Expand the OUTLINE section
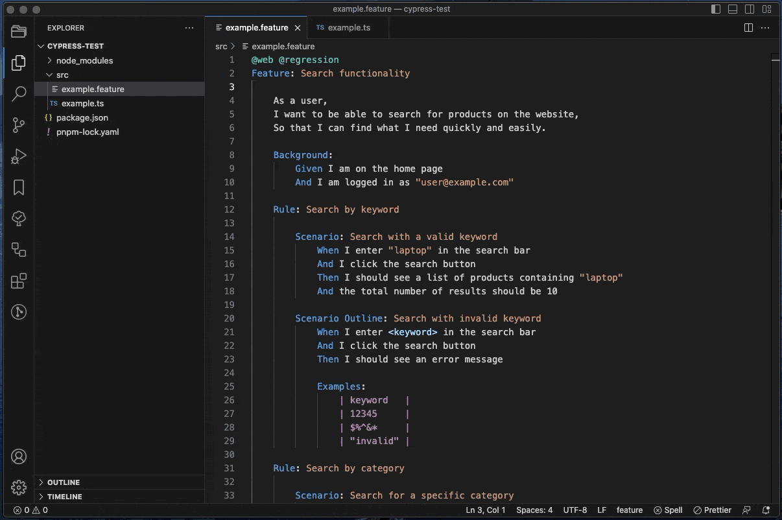The width and height of the screenshot is (782, 520). 120,482
